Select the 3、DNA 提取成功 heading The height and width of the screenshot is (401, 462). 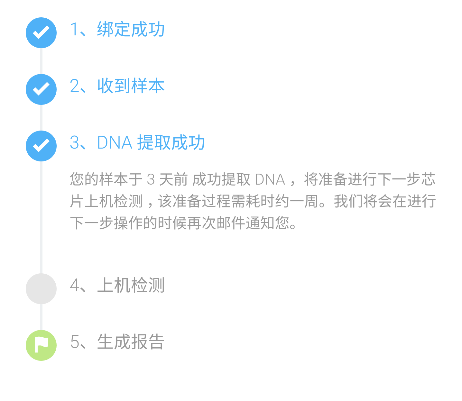pyautogui.click(x=137, y=142)
